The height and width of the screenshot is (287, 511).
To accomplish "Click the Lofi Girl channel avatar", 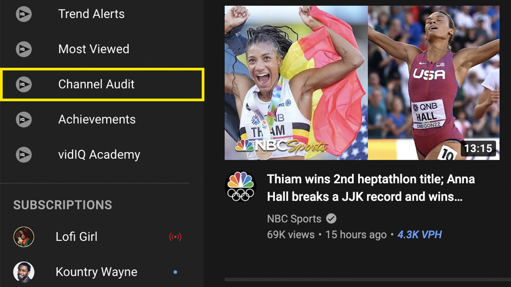I will point(24,237).
